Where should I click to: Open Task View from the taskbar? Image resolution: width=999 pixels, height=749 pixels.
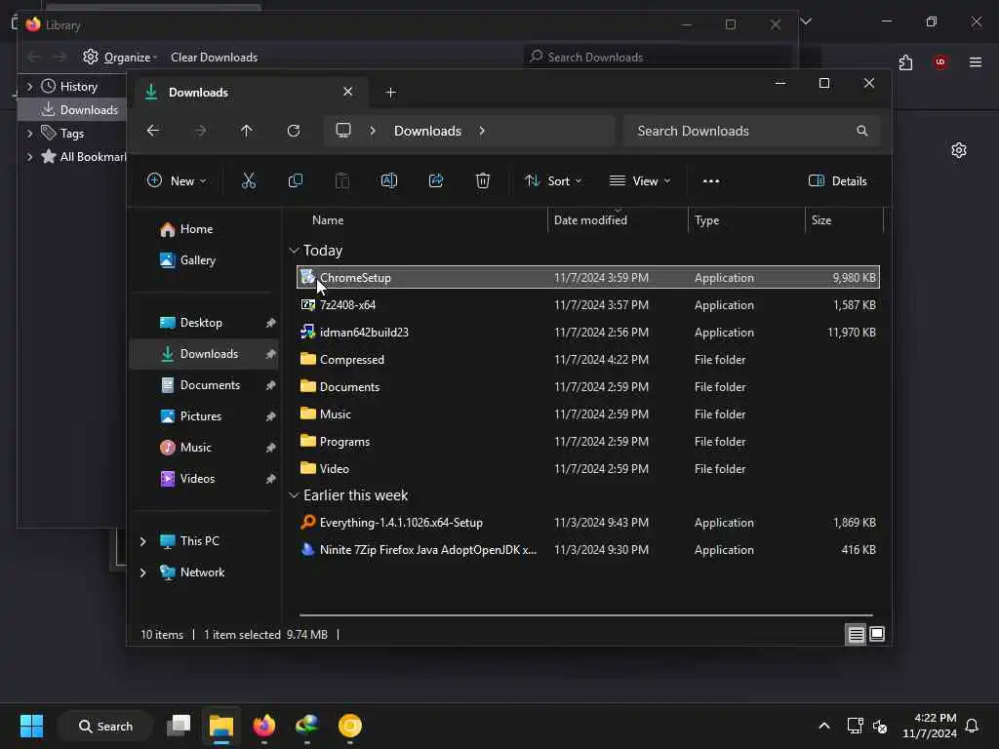pyautogui.click(x=179, y=726)
